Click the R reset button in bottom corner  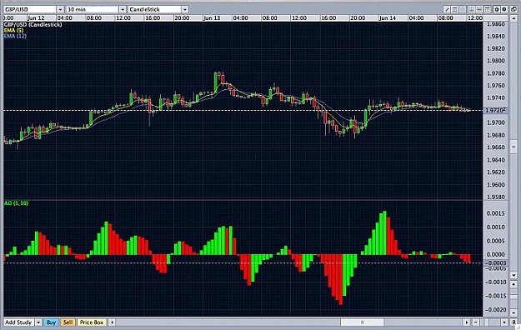click(513, 322)
